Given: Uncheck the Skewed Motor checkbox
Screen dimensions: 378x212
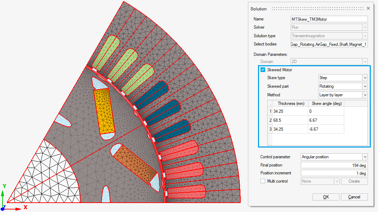Looking at the screenshot, I should click(263, 70).
